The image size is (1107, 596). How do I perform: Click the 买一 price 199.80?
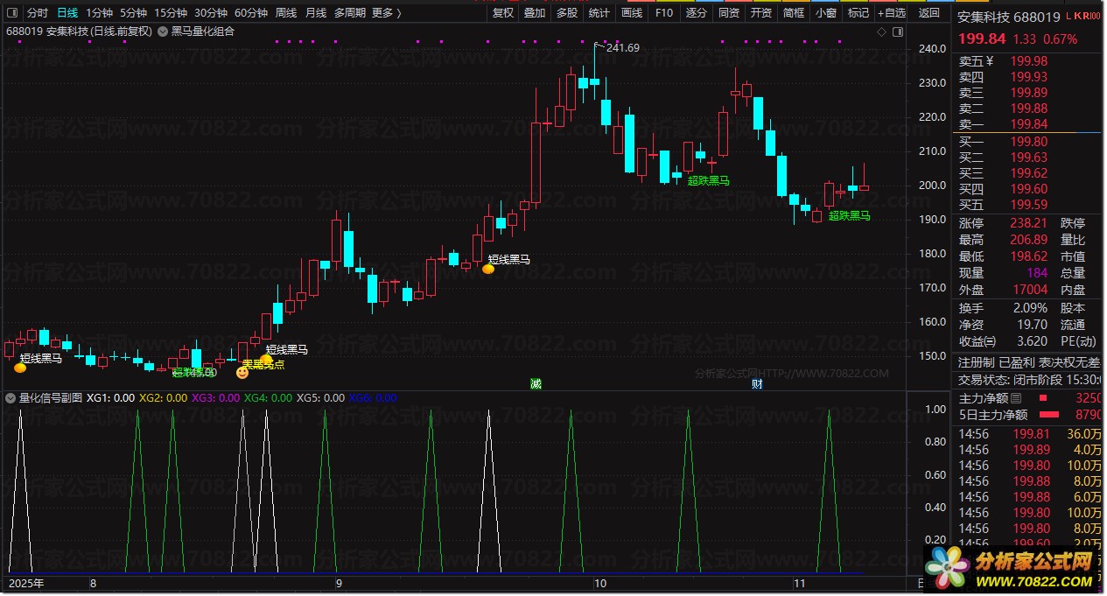coord(1029,142)
